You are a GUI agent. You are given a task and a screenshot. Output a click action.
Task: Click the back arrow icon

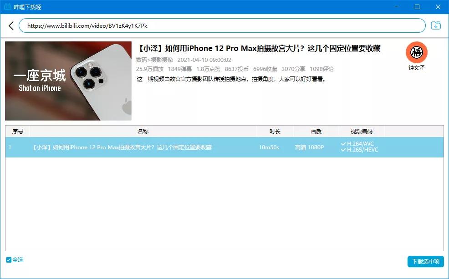coord(11,26)
